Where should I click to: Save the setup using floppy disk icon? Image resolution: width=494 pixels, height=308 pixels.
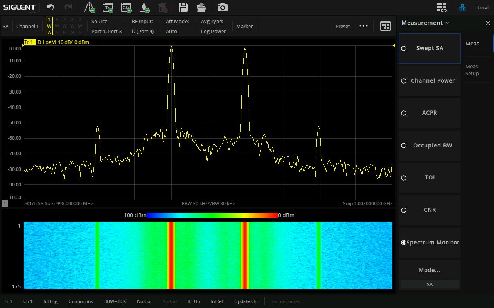tap(183, 7)
